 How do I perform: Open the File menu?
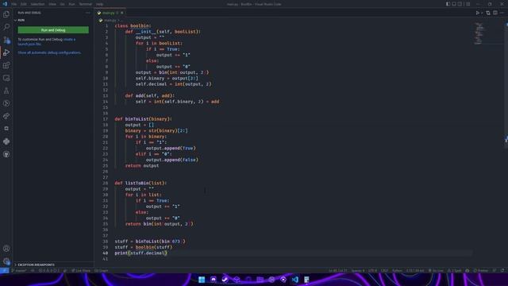14,4
